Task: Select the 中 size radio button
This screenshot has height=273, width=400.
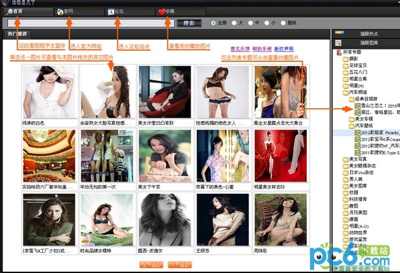Action: coord(251,23)
